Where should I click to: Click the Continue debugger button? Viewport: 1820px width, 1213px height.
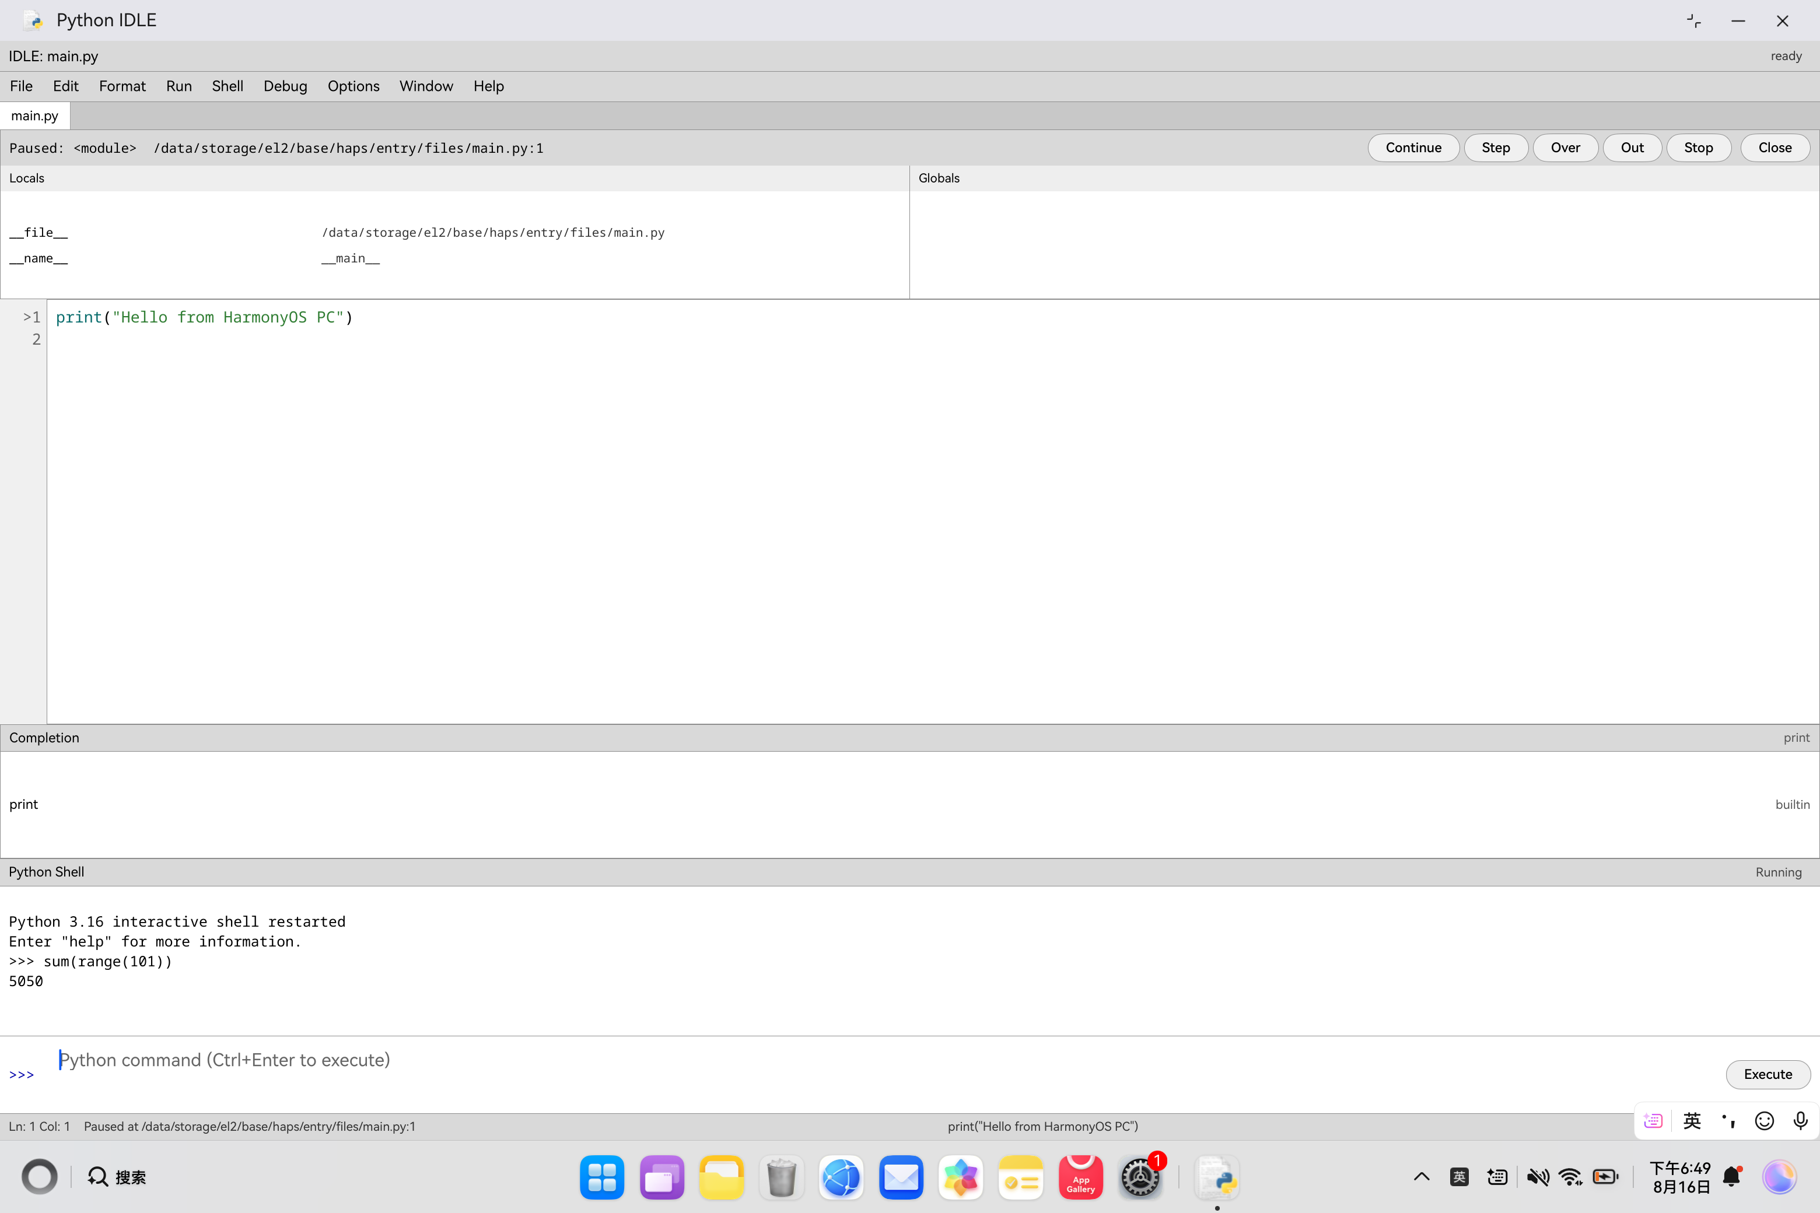tap(1414, 148)
